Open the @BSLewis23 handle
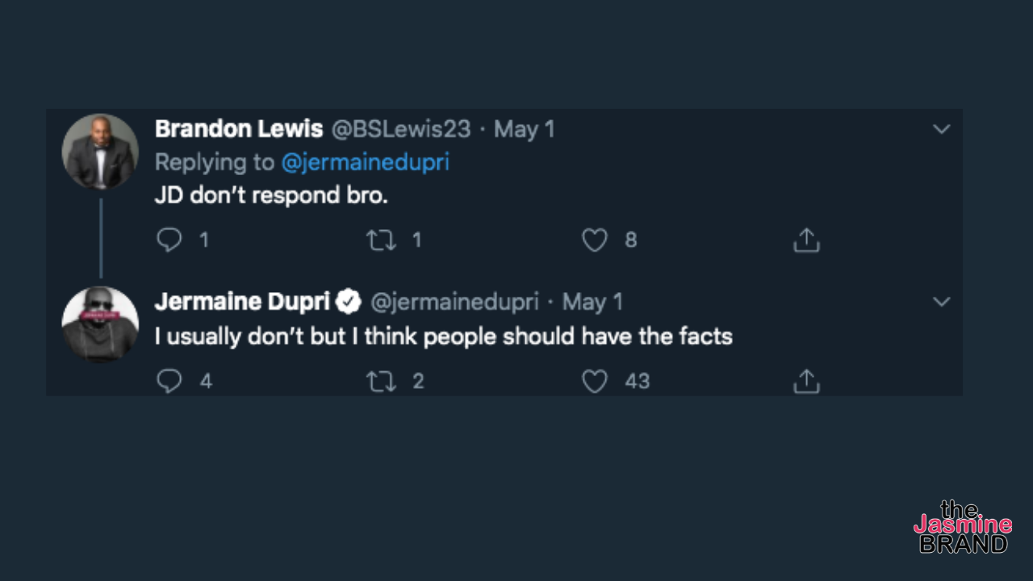 click(402, 129)
